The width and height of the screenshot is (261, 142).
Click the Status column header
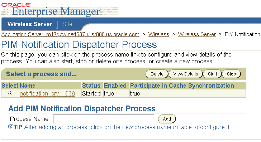pos(91,86)
